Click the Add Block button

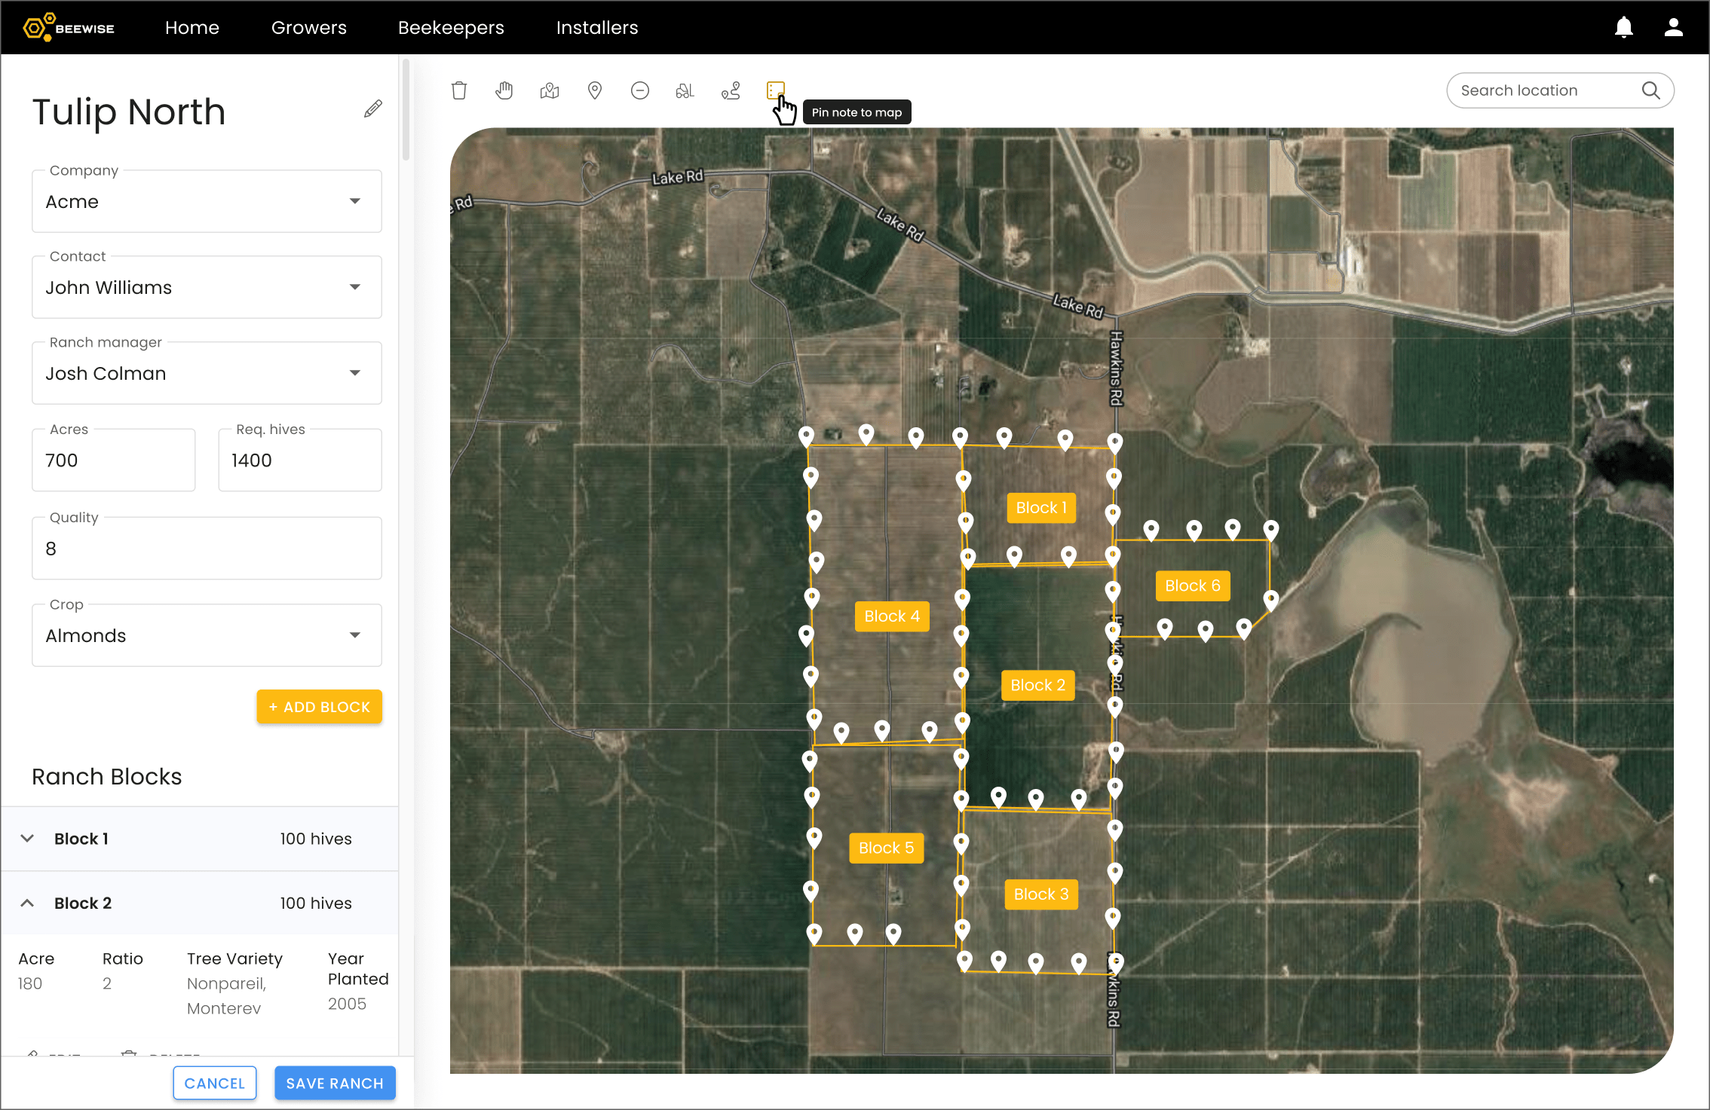click(x=320, y=707)
